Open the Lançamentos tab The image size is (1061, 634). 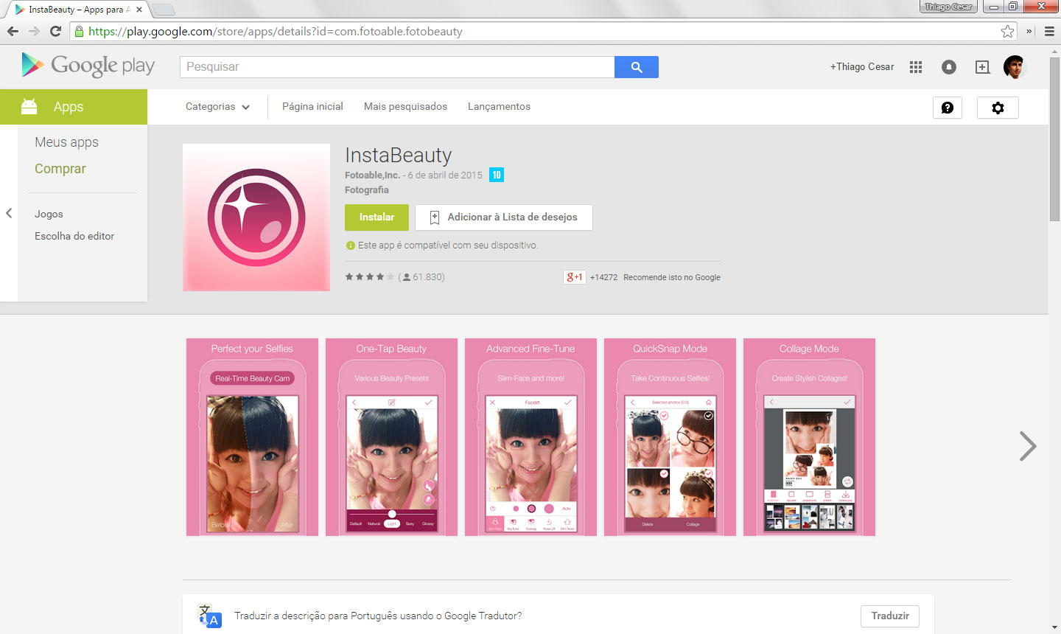[499, 107]
